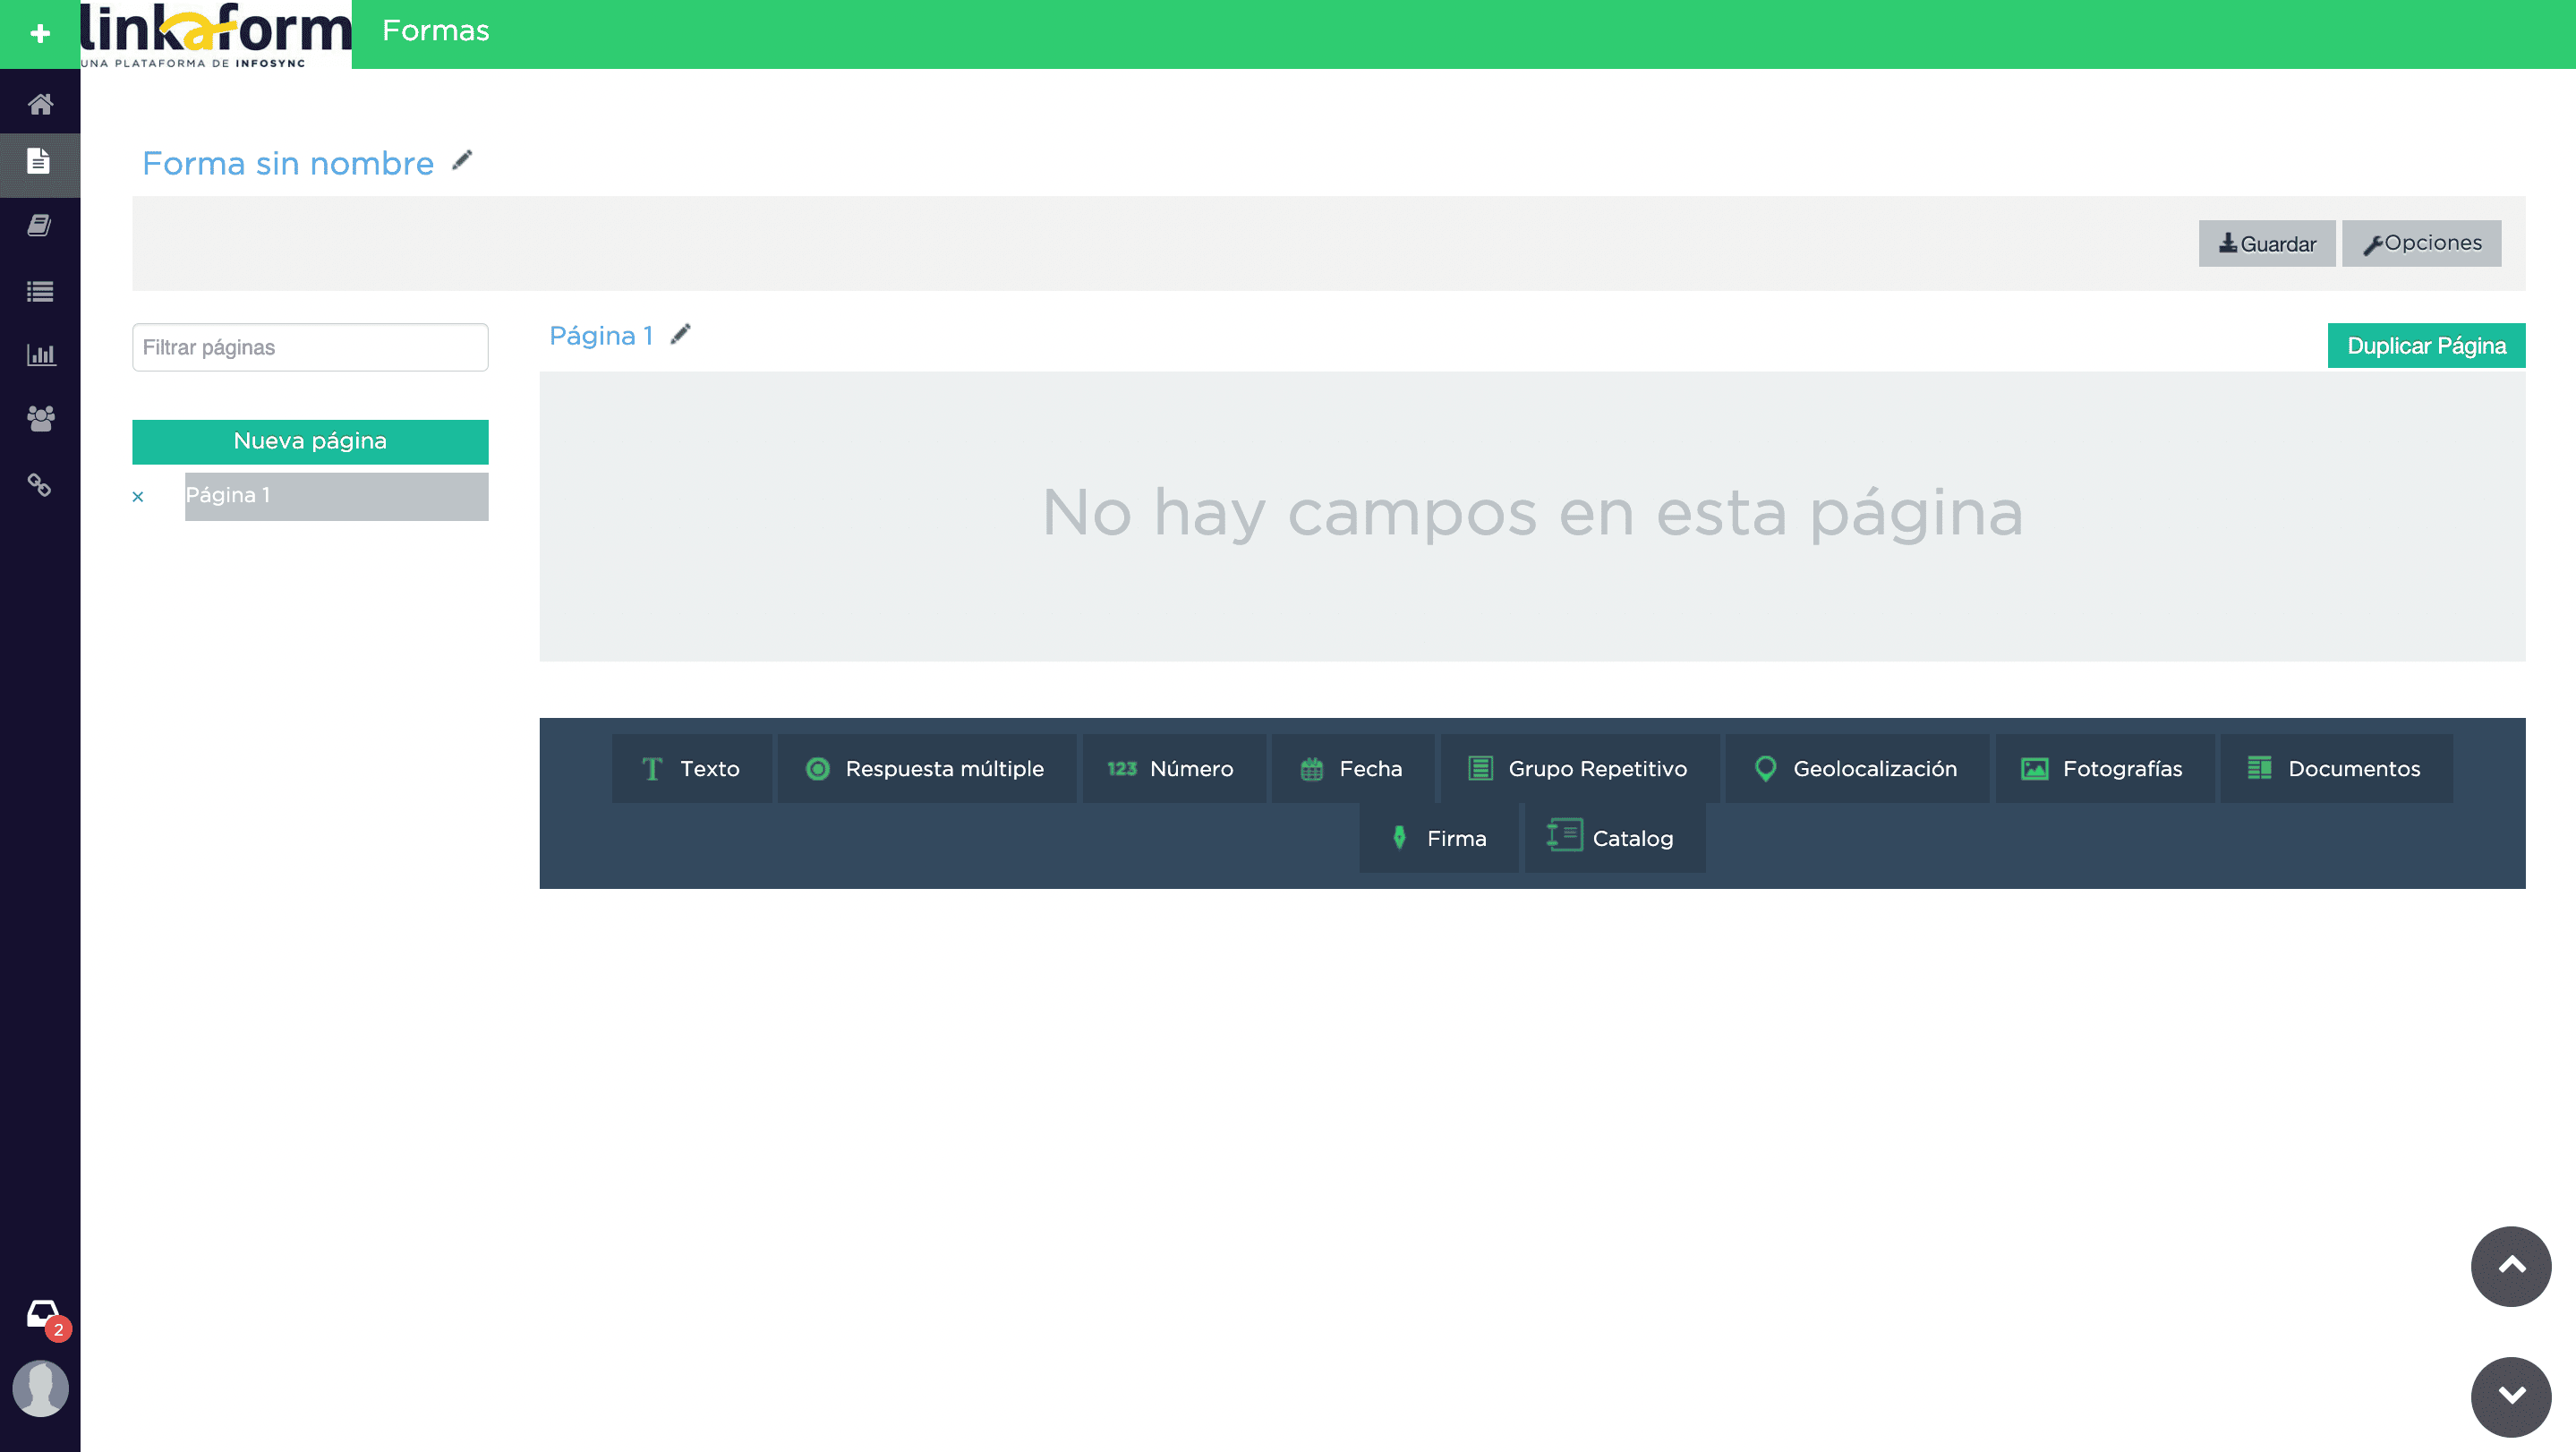2576x1452 pixels.
Task: Add a Fotografías field
Action: (x=2104, y=768)
